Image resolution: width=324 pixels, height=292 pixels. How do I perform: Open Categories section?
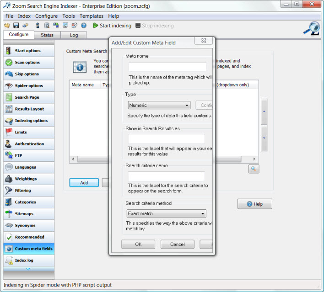point(29,202)
